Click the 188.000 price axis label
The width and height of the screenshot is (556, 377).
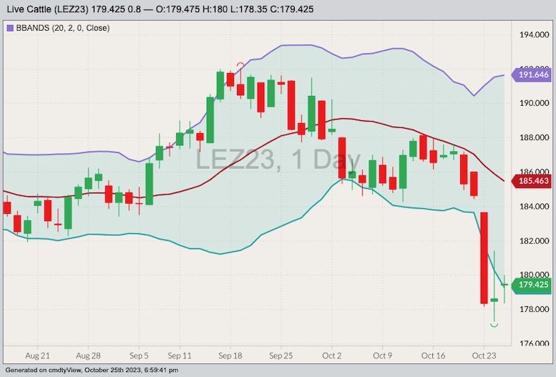(534, 137)
